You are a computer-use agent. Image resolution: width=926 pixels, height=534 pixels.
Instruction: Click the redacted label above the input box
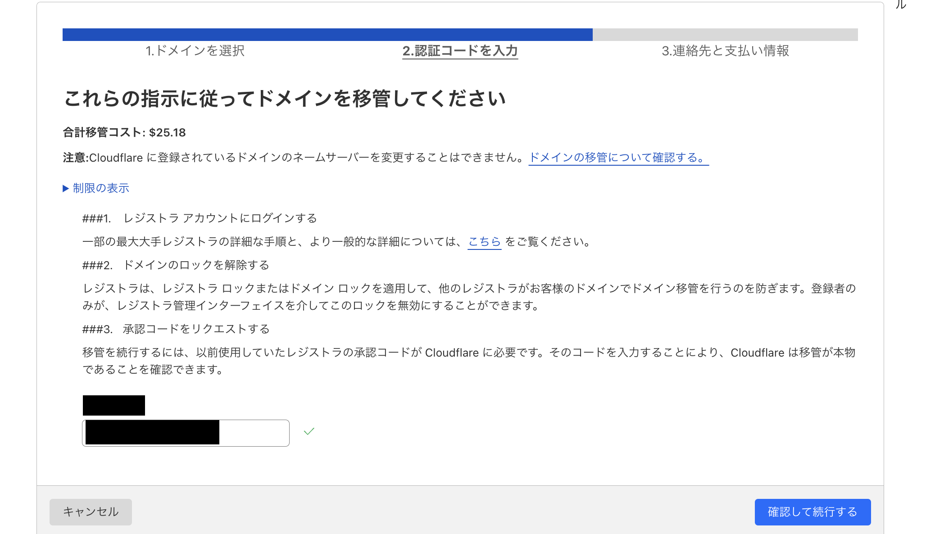click(x=113, y=405)
